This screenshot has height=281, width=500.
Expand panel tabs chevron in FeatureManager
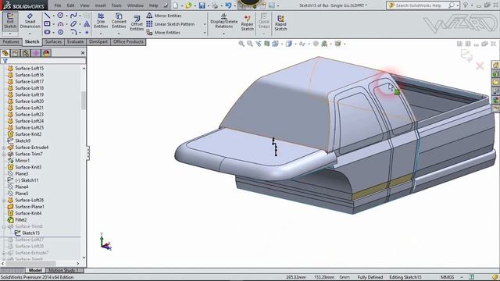[83, 53]
